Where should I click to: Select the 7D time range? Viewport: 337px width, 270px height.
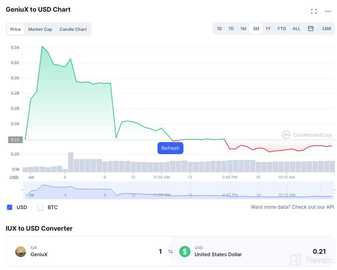(231, 29)
